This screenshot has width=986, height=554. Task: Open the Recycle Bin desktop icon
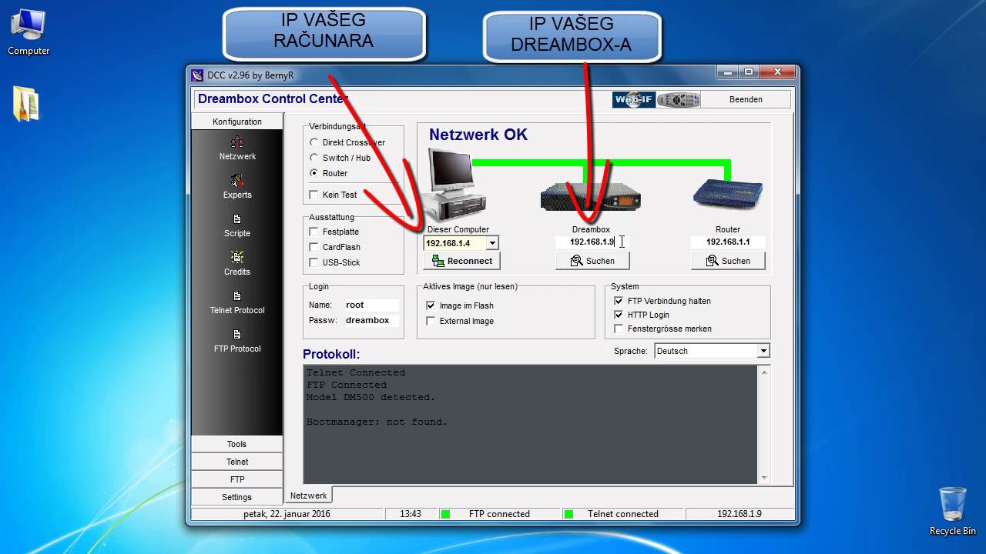953,511
